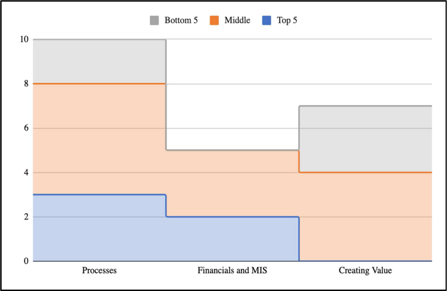Image resolution: width=447 pixels, height=291 pixels.
Task: Click the y-axis value 6
Action: [x=26, y=128]
